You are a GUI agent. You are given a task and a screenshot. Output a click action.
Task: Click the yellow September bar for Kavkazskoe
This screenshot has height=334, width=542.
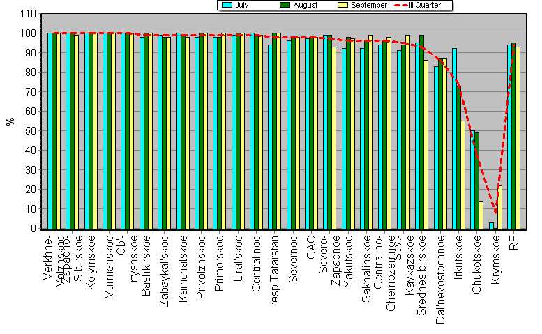click(408, 132)
